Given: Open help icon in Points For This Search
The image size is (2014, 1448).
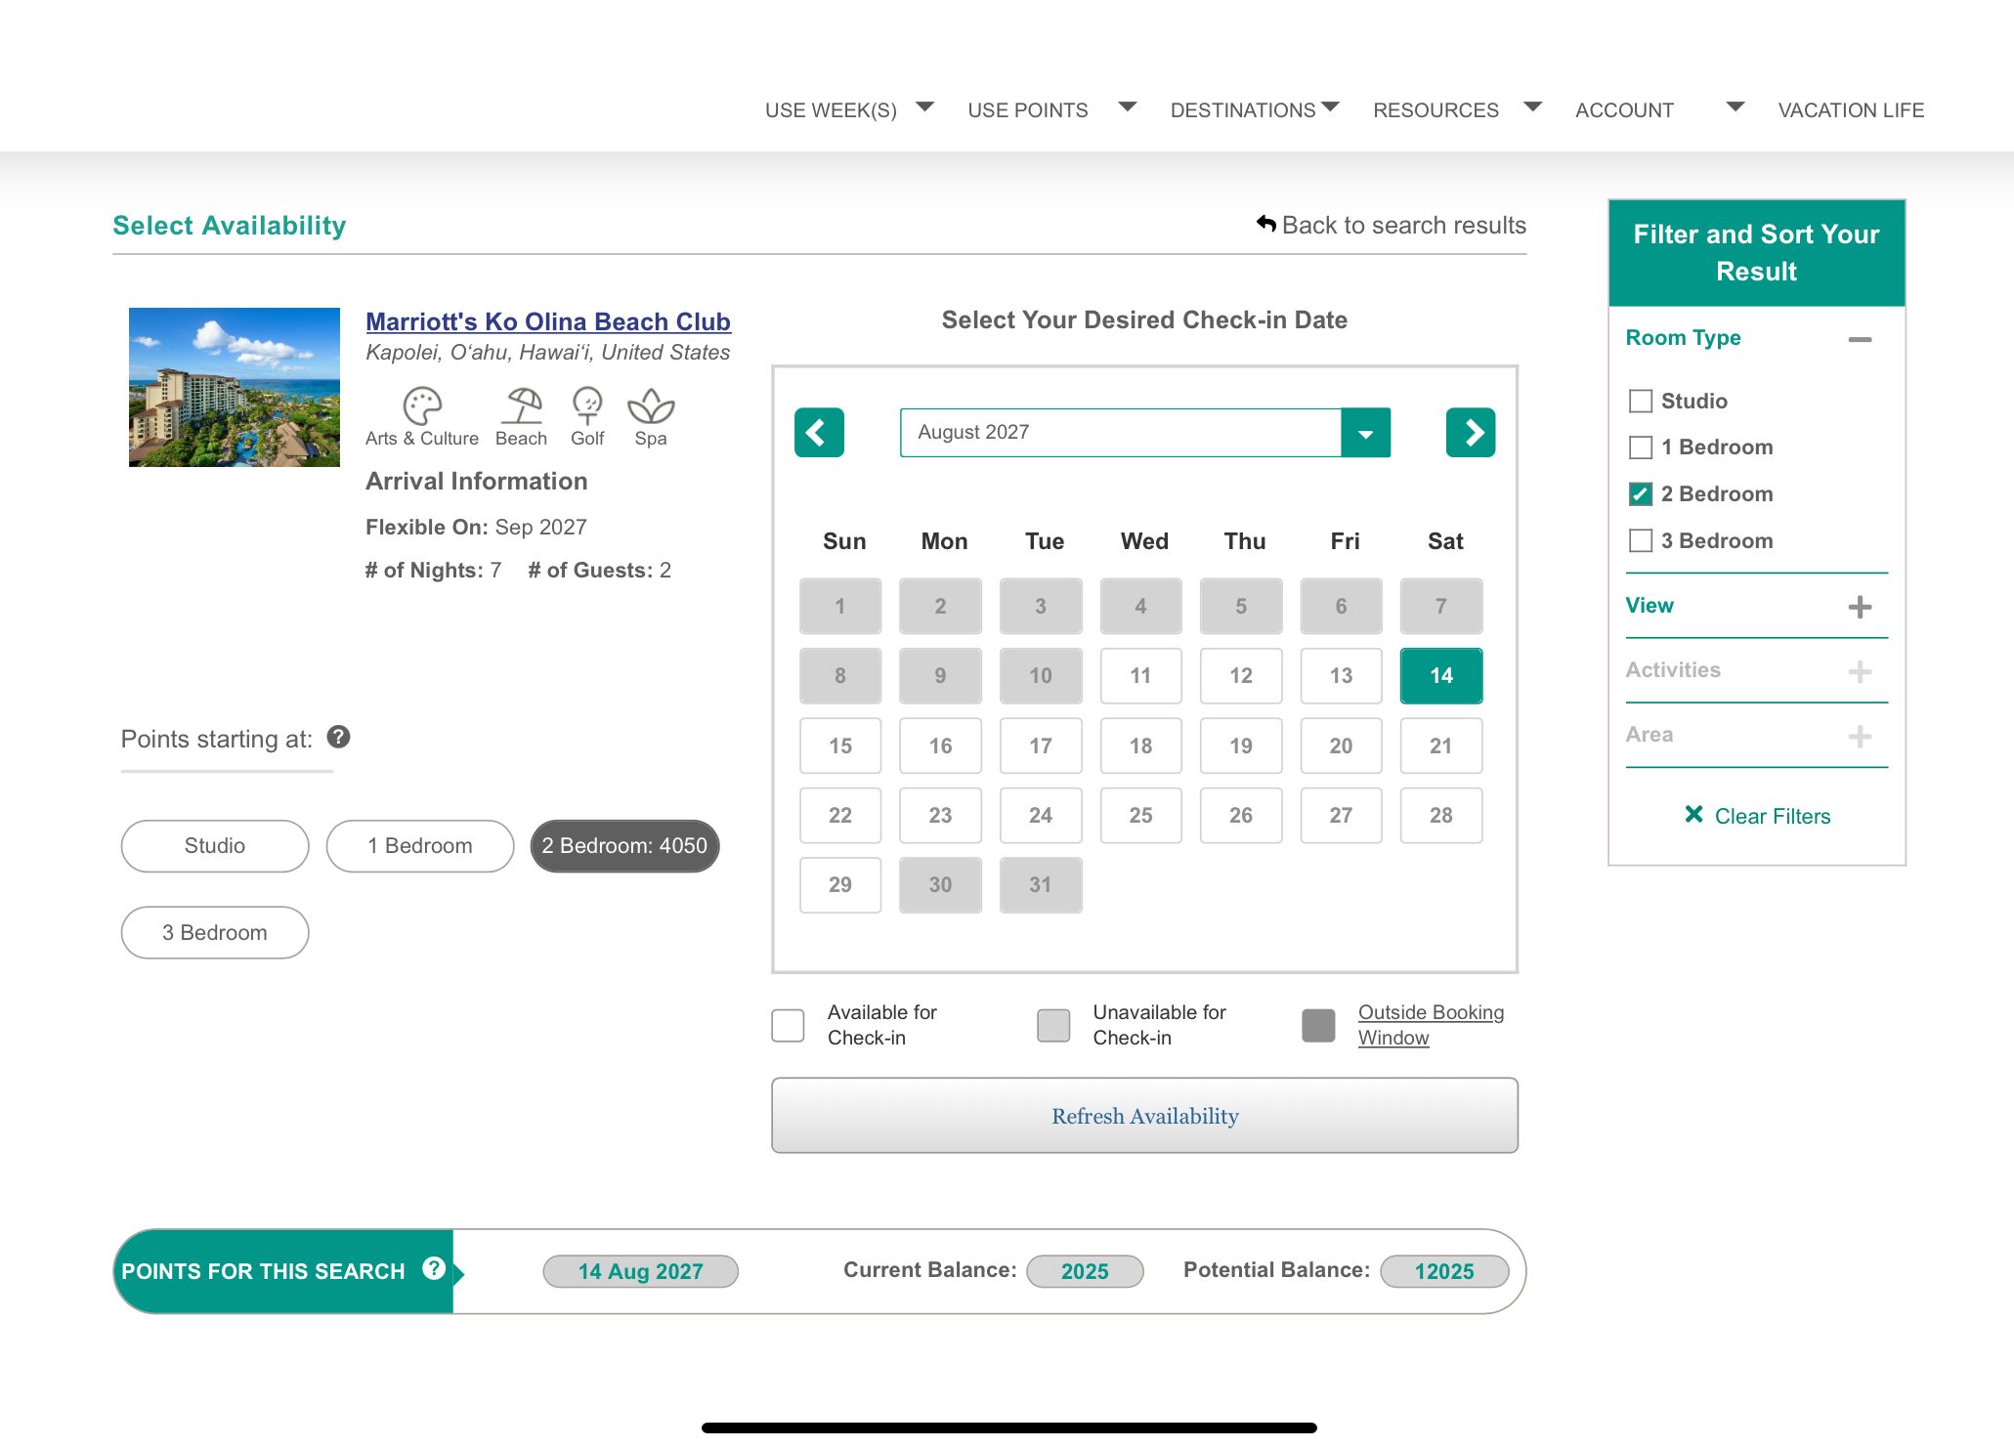Looking at the screenshot, I should [434, 1268].
